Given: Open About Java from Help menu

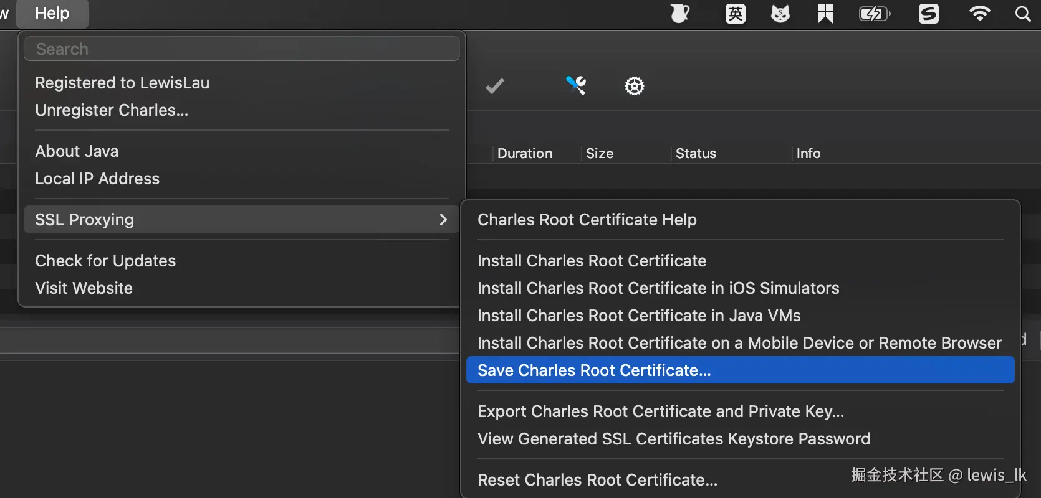Looking at the screenshot, I should coord(242,151).
